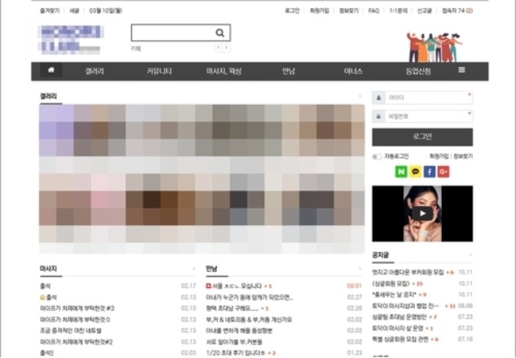
Task: Open post ending with #2 in 마사지 list
Action: point(76,342)
